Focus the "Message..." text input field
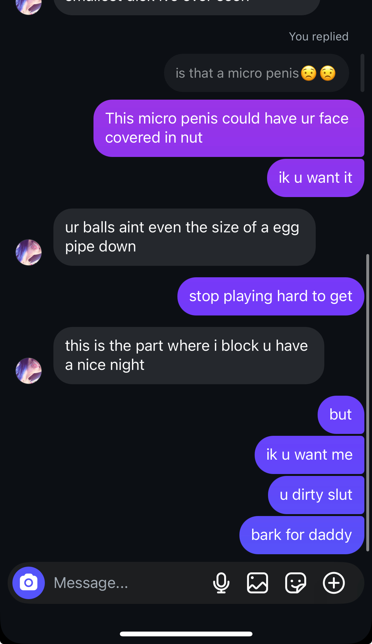This screenshot has height=644, width=372. pyautogui.click(x=127, y=583)
